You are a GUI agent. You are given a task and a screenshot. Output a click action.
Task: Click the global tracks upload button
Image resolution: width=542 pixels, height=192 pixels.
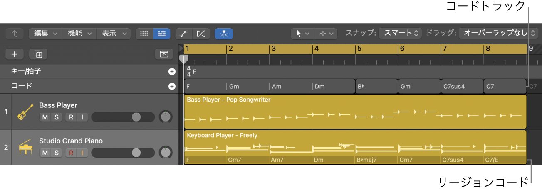164,54
